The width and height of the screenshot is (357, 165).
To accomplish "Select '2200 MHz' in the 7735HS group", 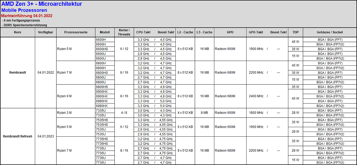I will point(256,150).
